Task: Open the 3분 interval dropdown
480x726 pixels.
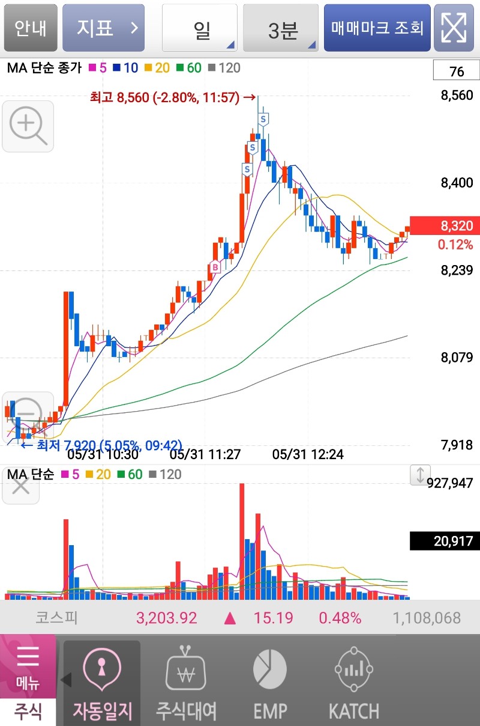Action: tap(281, 28)
